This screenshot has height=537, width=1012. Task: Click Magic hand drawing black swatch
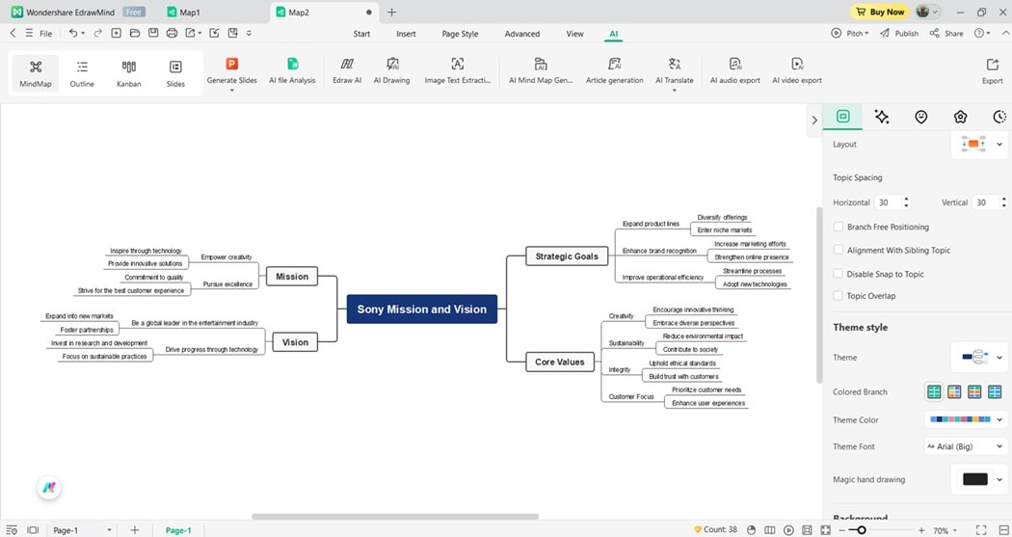[974, 479]
